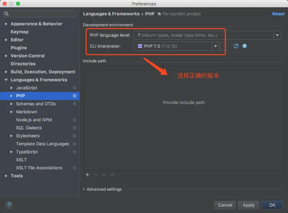Click the Cancel button
Screen dimensions: 288x213
tap(225, 205)
